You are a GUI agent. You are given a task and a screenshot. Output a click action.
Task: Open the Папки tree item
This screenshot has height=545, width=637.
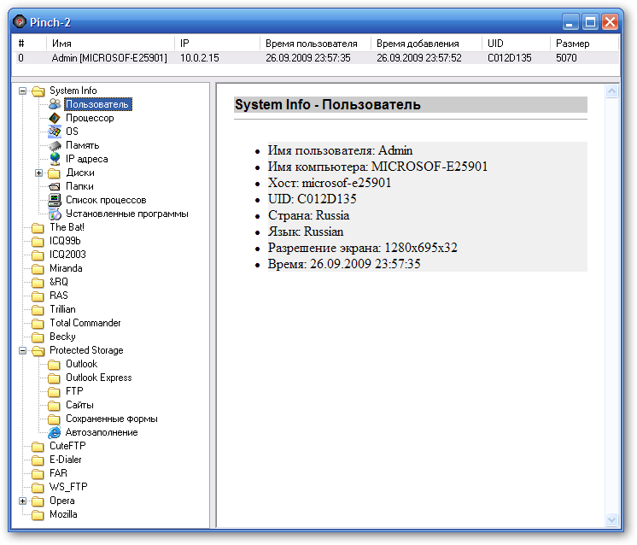pyautogui.click(x=79, y=186)
